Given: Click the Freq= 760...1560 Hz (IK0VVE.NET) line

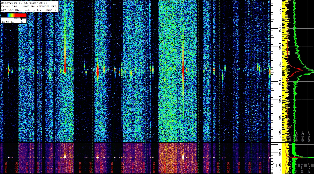Looking at the screenshot, I should pyautogui.click(x=29, y=6).
